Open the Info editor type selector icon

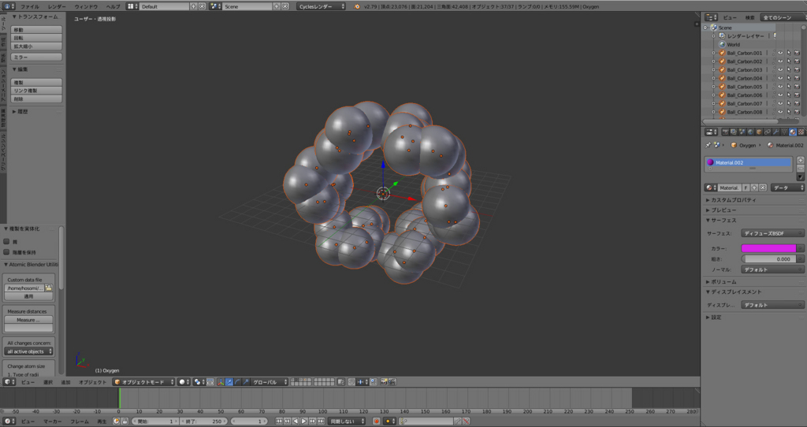click(x=9, y=6)
